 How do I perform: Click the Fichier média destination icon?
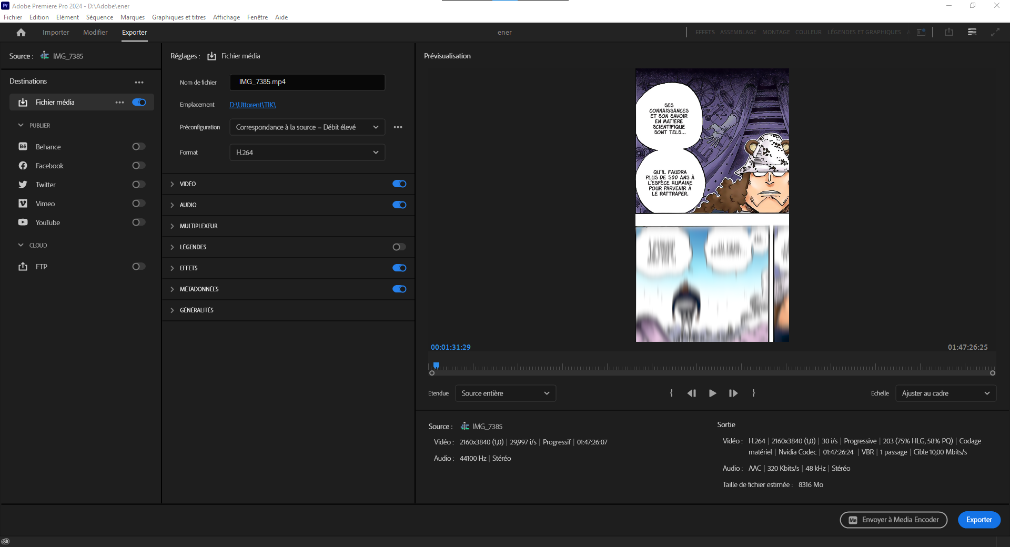pos(23,103)
